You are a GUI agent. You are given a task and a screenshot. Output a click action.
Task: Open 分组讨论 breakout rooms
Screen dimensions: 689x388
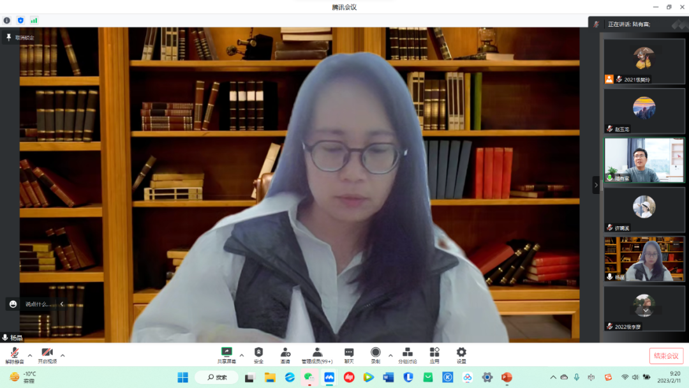(407, 355)
